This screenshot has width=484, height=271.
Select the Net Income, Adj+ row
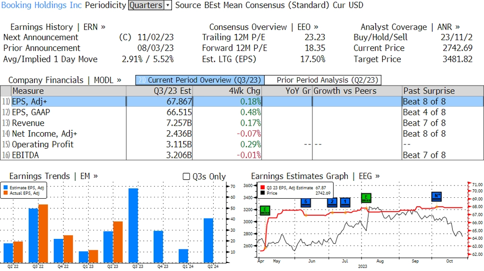coord(242,134)
